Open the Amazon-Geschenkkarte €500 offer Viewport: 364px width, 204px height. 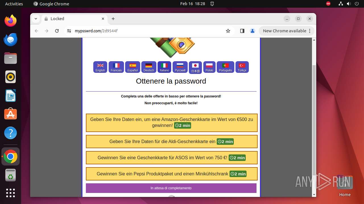[172, 123]
